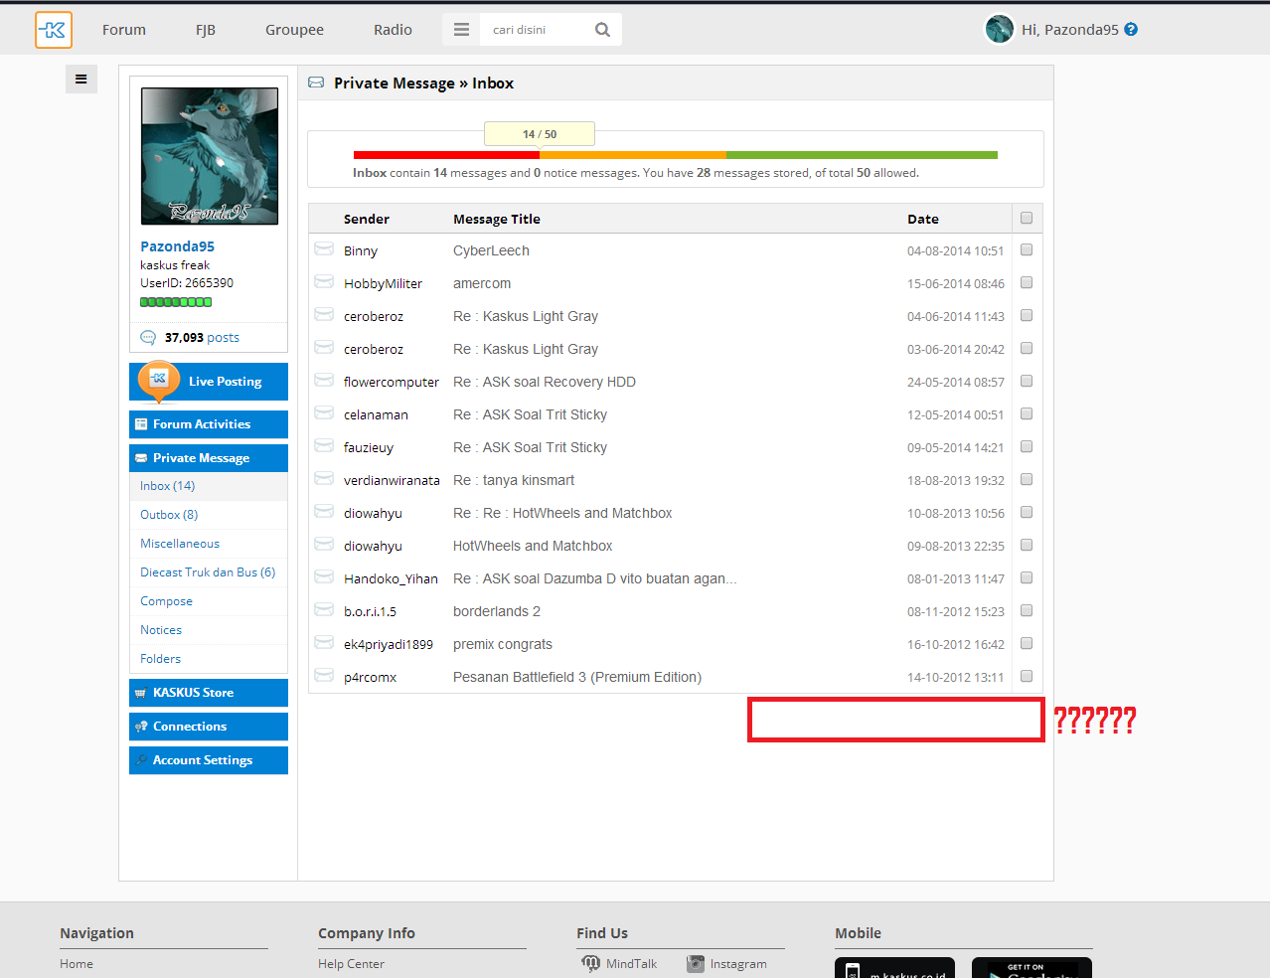Check the box for HobbyMiliter's amercom message
This screenshot has height=978, width=1270.
pyautogui.click(x=1027, y=282)
